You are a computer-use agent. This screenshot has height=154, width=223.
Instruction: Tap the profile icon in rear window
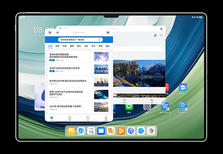pos(155,35)
